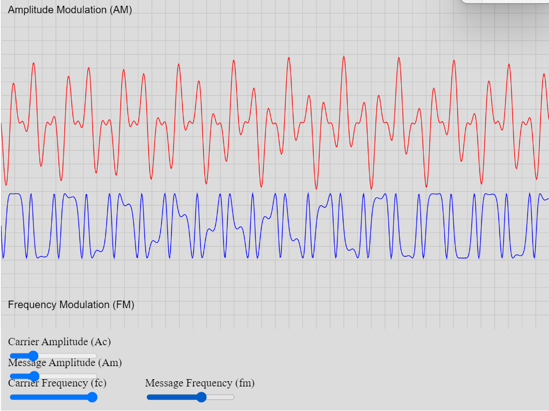Image resolution: width=549 pixels, height=411 pixels.
Task: Select the Carrier Frequency slider knob
Action: [x=92, y=397]
